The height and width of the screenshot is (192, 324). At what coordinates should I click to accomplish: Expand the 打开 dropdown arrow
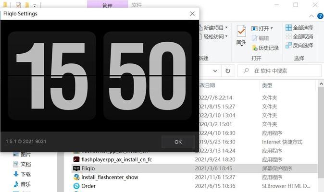(272, 28)
